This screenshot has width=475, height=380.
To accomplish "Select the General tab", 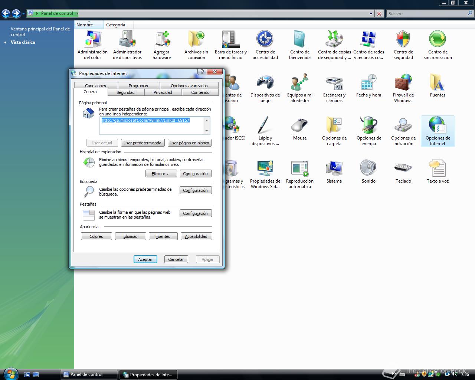I will [x=91, y=92].
